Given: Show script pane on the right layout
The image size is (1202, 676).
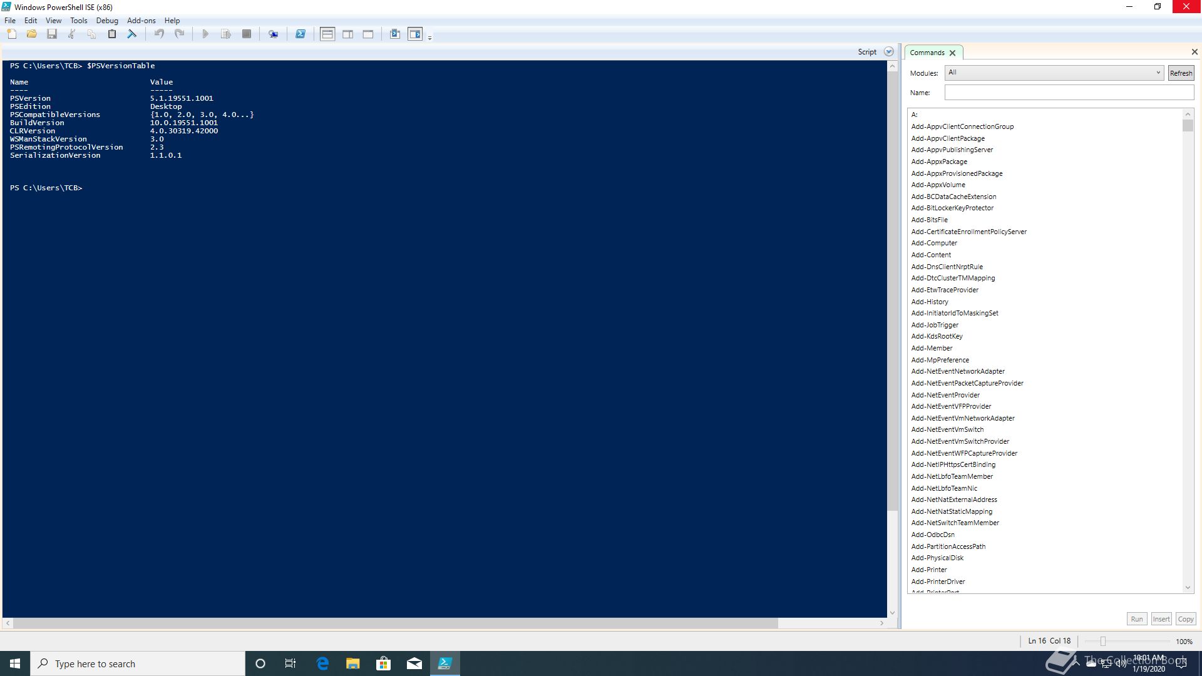Looking at the screenshot, I should coord(348,34).
